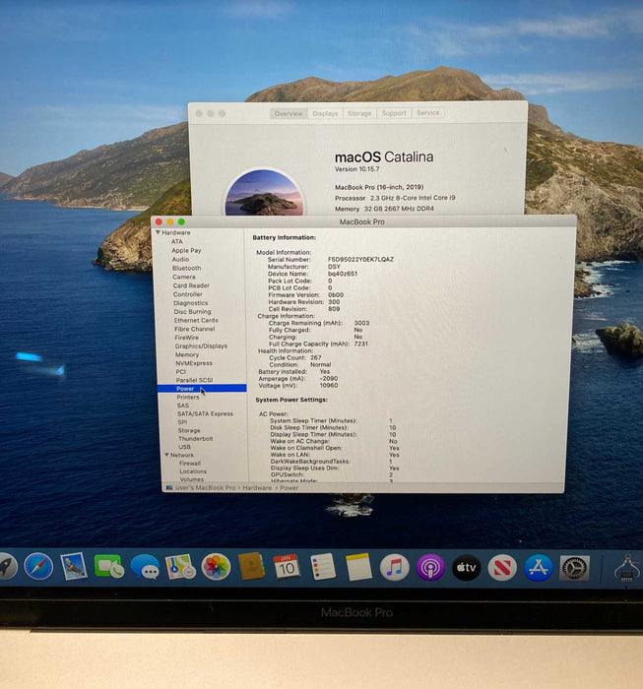Switch to Overview tab in About This Mac
Image resolution: width=643 pixels, height=689 pixels.
coord(289,113)
